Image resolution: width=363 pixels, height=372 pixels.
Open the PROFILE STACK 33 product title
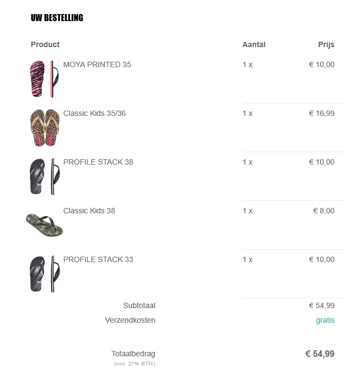98,260
